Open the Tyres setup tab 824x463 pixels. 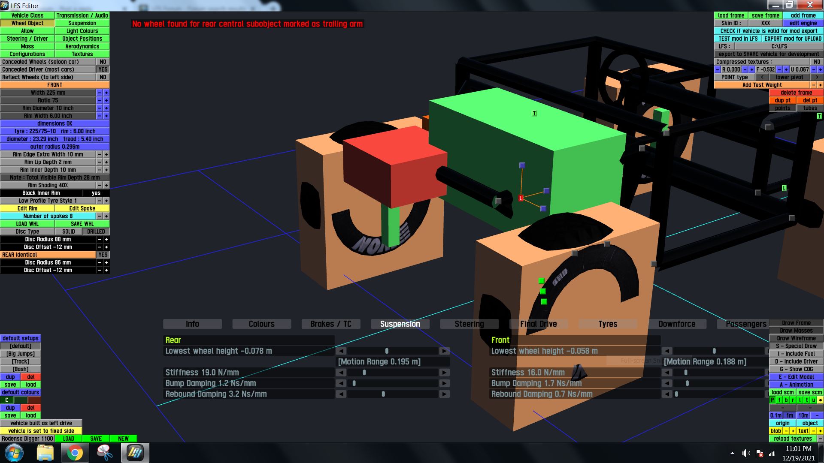click(607, 324)
